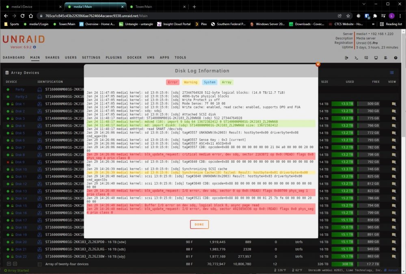Click the browser media control icon
Viewport: 406px width, 274px height.
click(x=383, y=16)
